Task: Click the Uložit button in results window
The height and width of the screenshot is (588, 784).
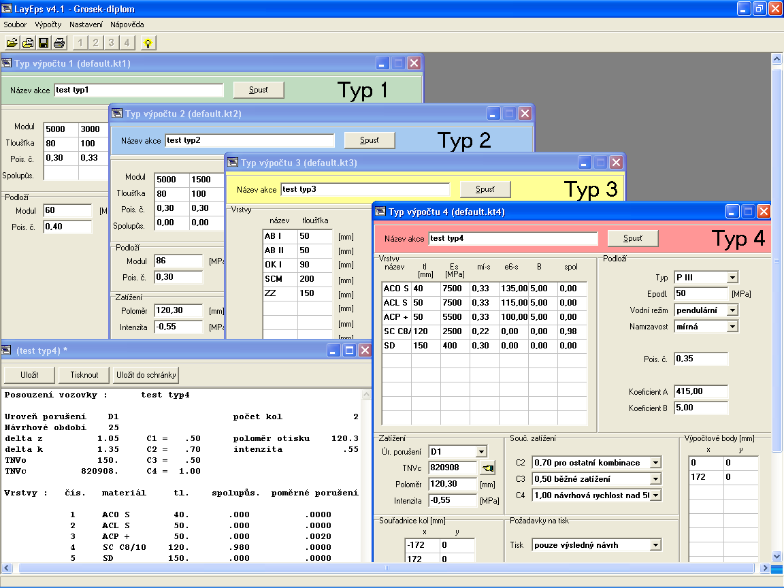Action: point(29,375)
